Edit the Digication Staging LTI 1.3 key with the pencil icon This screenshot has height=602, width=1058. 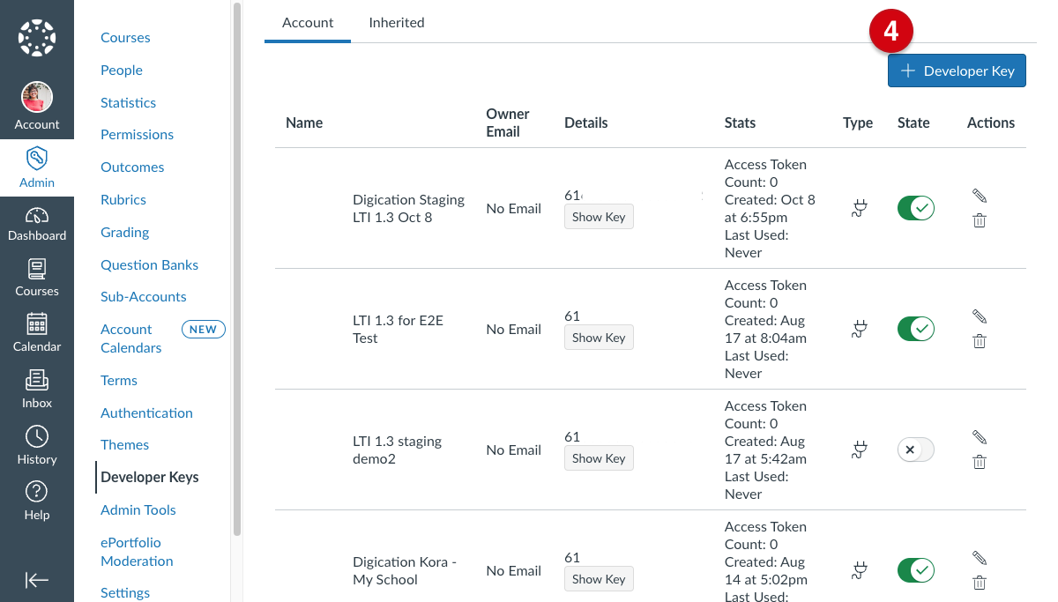coord(980,196)
